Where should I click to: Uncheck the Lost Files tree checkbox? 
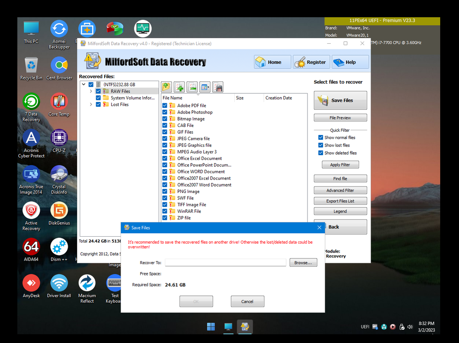tap(98, 105)
